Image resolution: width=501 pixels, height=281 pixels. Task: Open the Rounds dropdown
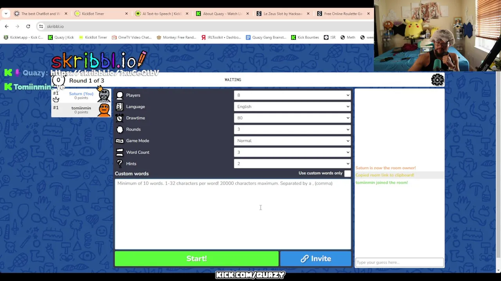pos(292,129)
